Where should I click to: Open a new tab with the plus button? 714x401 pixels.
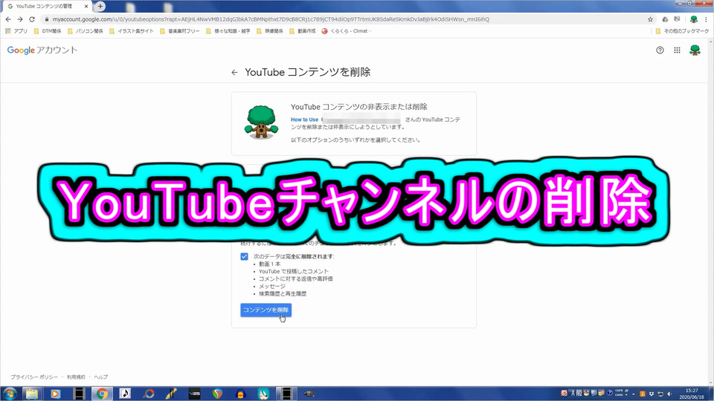pos(100,7)
